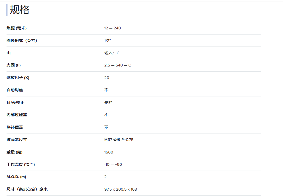Select the focal length value 12 — 240
Image resolution: width=283 pixels, height=196 pixels.
tap(112, 28)
